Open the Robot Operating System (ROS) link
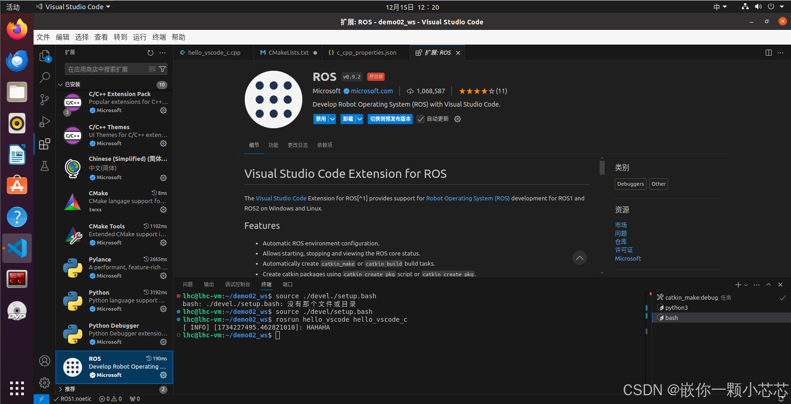 pyautogui.click(x=468, y=199)
